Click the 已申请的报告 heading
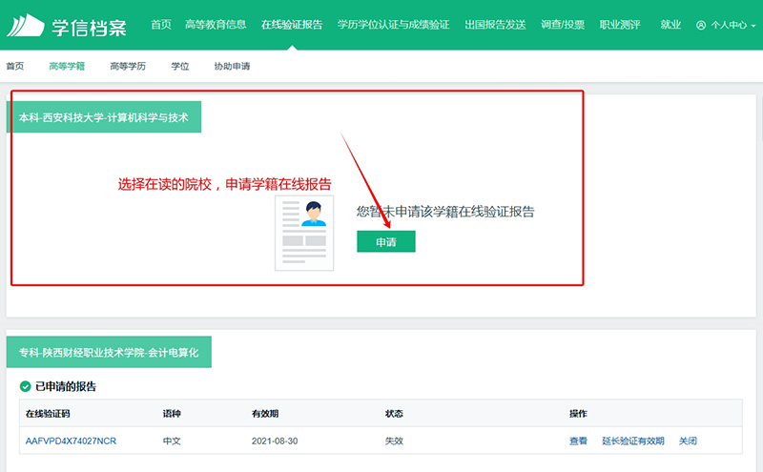The image size is (763, 472). pos(66,387)
